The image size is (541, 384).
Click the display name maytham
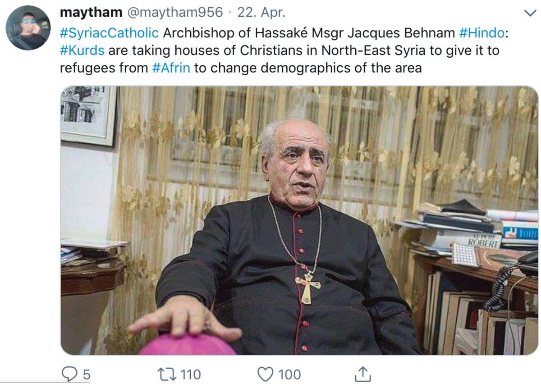91,13
